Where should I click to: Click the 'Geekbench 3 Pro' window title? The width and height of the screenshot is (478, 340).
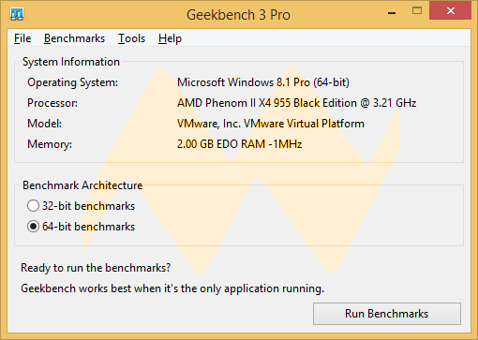pos(238,15)
